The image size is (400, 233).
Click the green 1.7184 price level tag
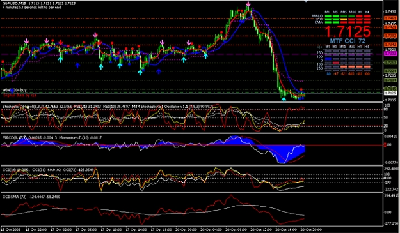coord(390,80)
